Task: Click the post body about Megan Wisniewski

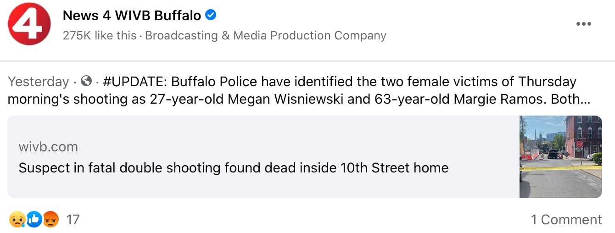Action: point(294,99)
